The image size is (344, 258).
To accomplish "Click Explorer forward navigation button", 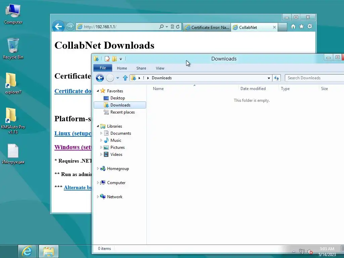I will point(110,78).
